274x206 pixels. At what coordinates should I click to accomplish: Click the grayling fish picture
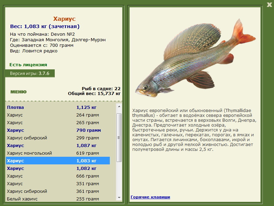coord(195,58)
